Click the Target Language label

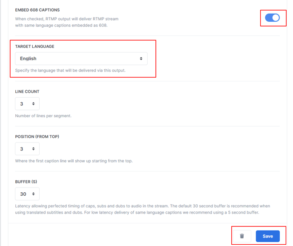pyautogui.click(x=35, y=46)
